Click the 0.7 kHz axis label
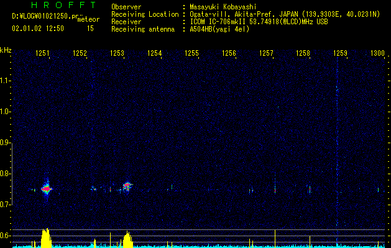 pos(5,205)
